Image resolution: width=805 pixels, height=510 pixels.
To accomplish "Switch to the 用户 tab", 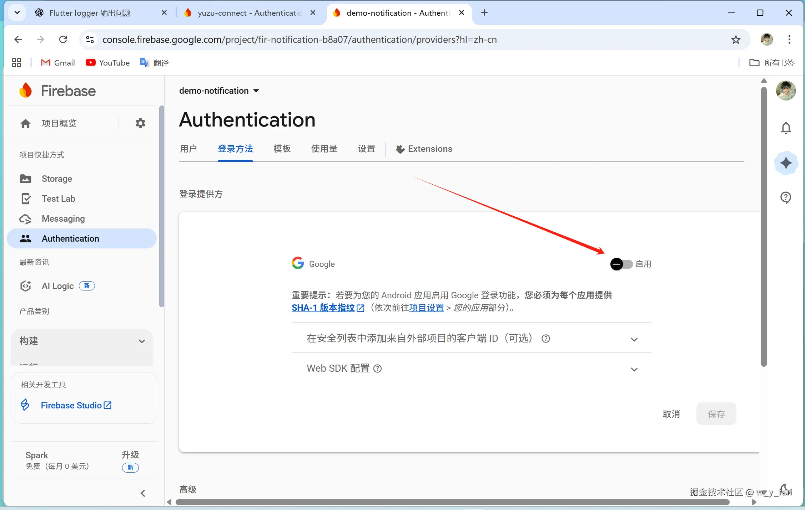I will point(188,149).
